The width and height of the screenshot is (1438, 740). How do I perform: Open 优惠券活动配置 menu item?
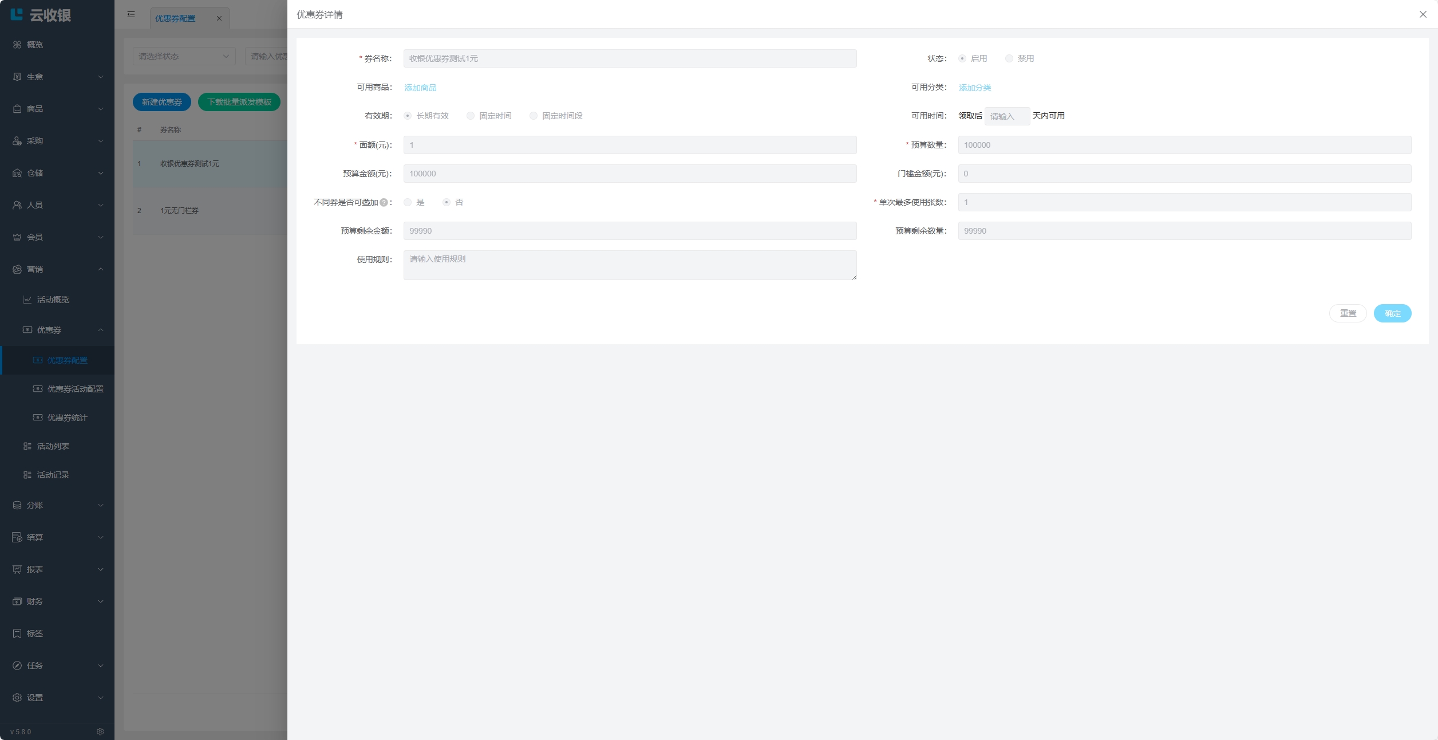coord(75,389)
